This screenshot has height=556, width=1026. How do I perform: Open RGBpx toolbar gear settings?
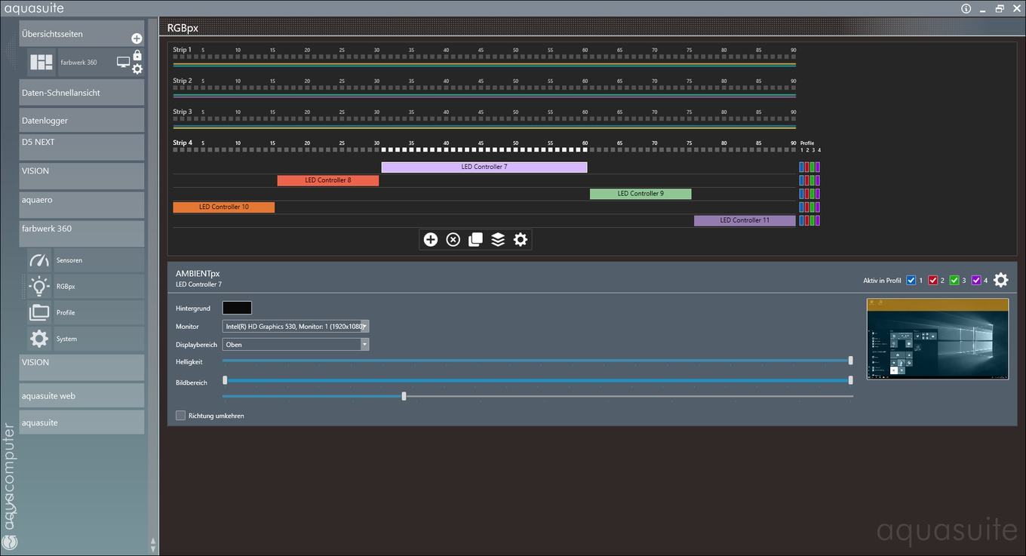click(521, 239)
